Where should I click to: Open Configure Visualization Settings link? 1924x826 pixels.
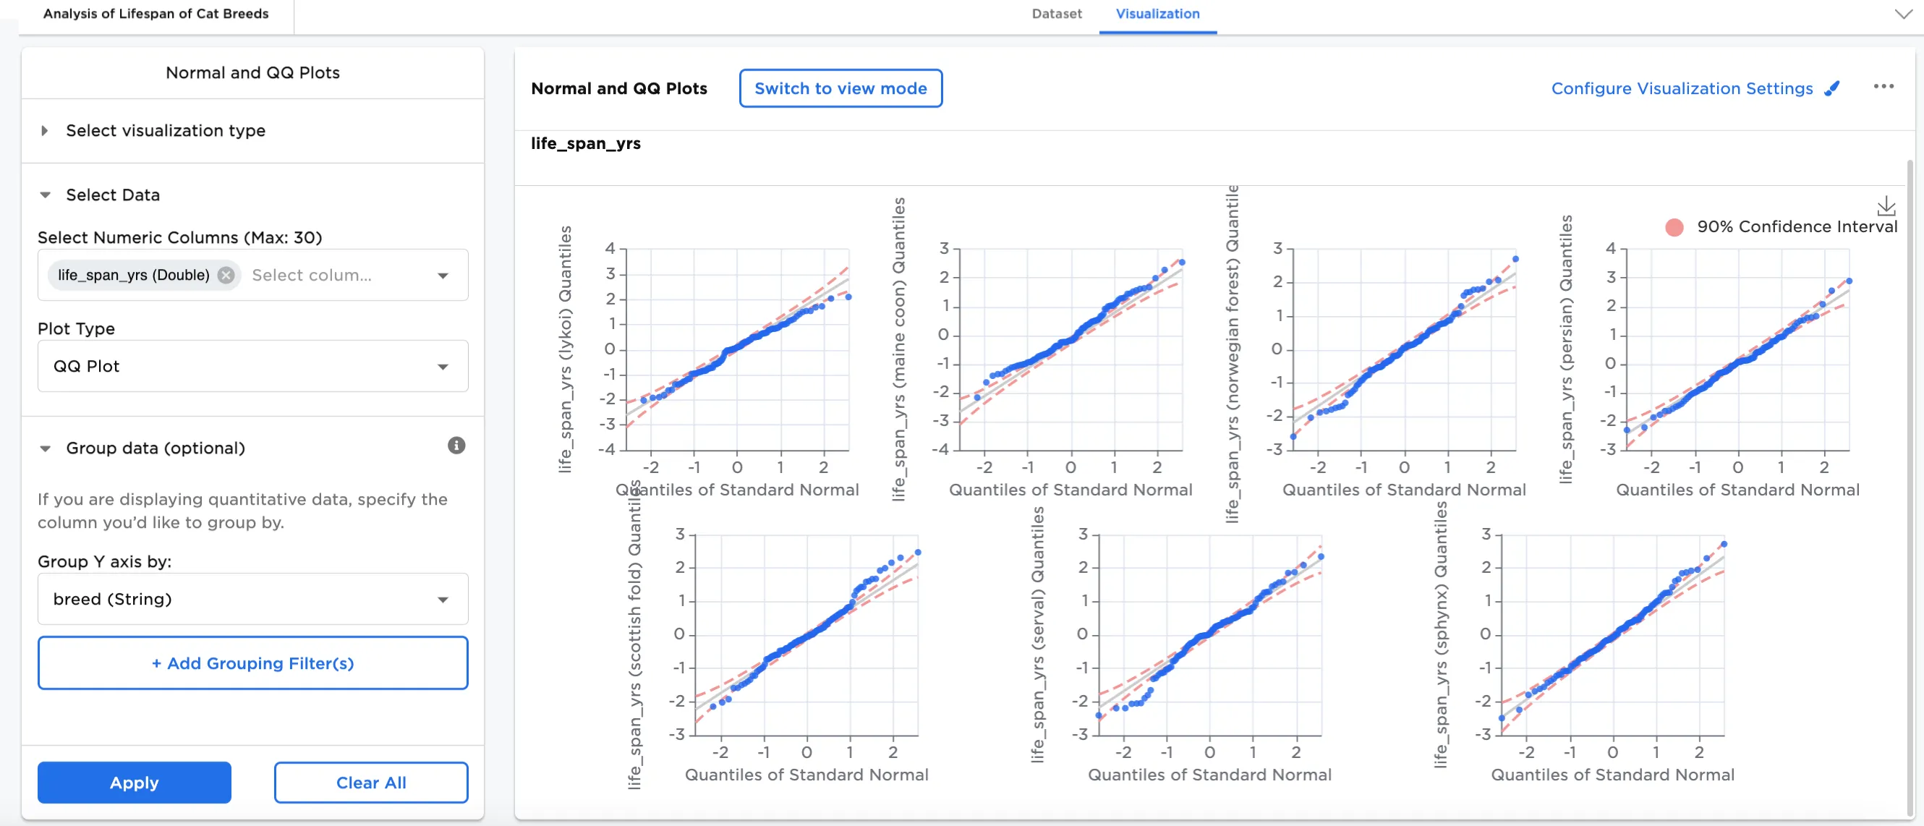click(x=1681, y=89)
